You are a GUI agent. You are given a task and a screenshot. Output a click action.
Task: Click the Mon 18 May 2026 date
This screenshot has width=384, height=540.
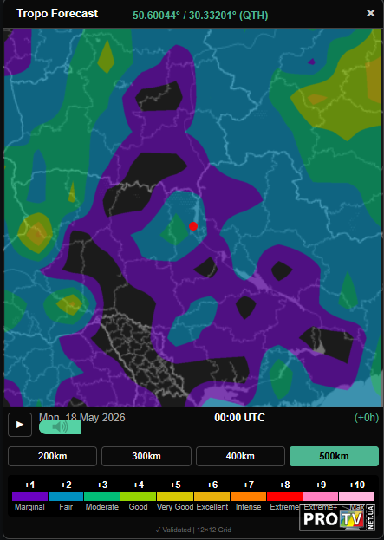pos(82,418)
